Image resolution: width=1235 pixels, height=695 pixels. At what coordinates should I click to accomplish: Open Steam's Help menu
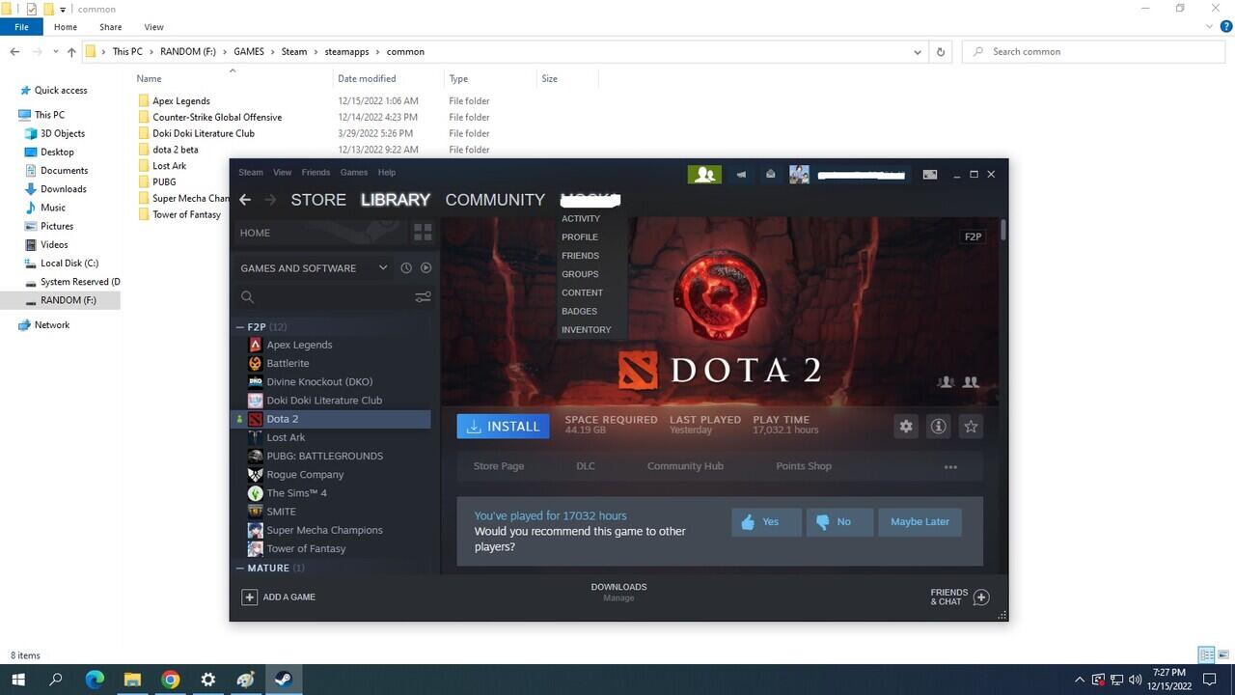coord(387,173)
